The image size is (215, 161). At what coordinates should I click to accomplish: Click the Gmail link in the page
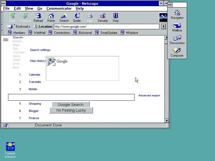pos(16,60)
